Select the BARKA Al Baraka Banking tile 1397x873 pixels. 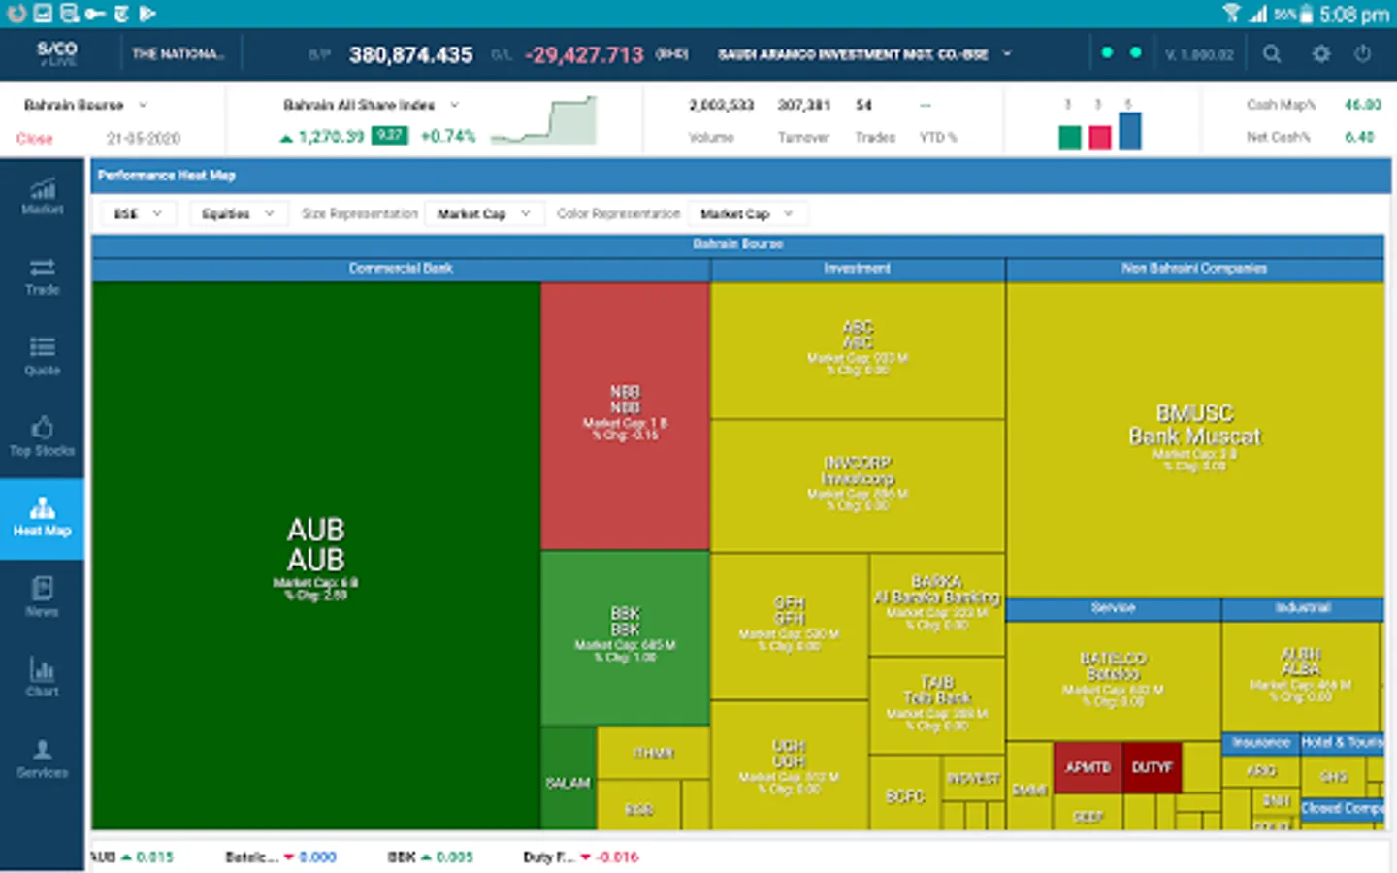(937, 603)
